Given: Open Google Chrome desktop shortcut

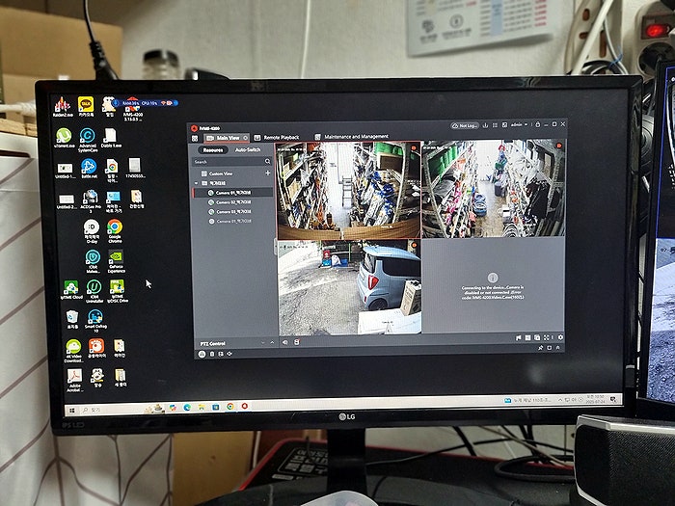Looking at the screenshot, I should (x=115, y=231).
